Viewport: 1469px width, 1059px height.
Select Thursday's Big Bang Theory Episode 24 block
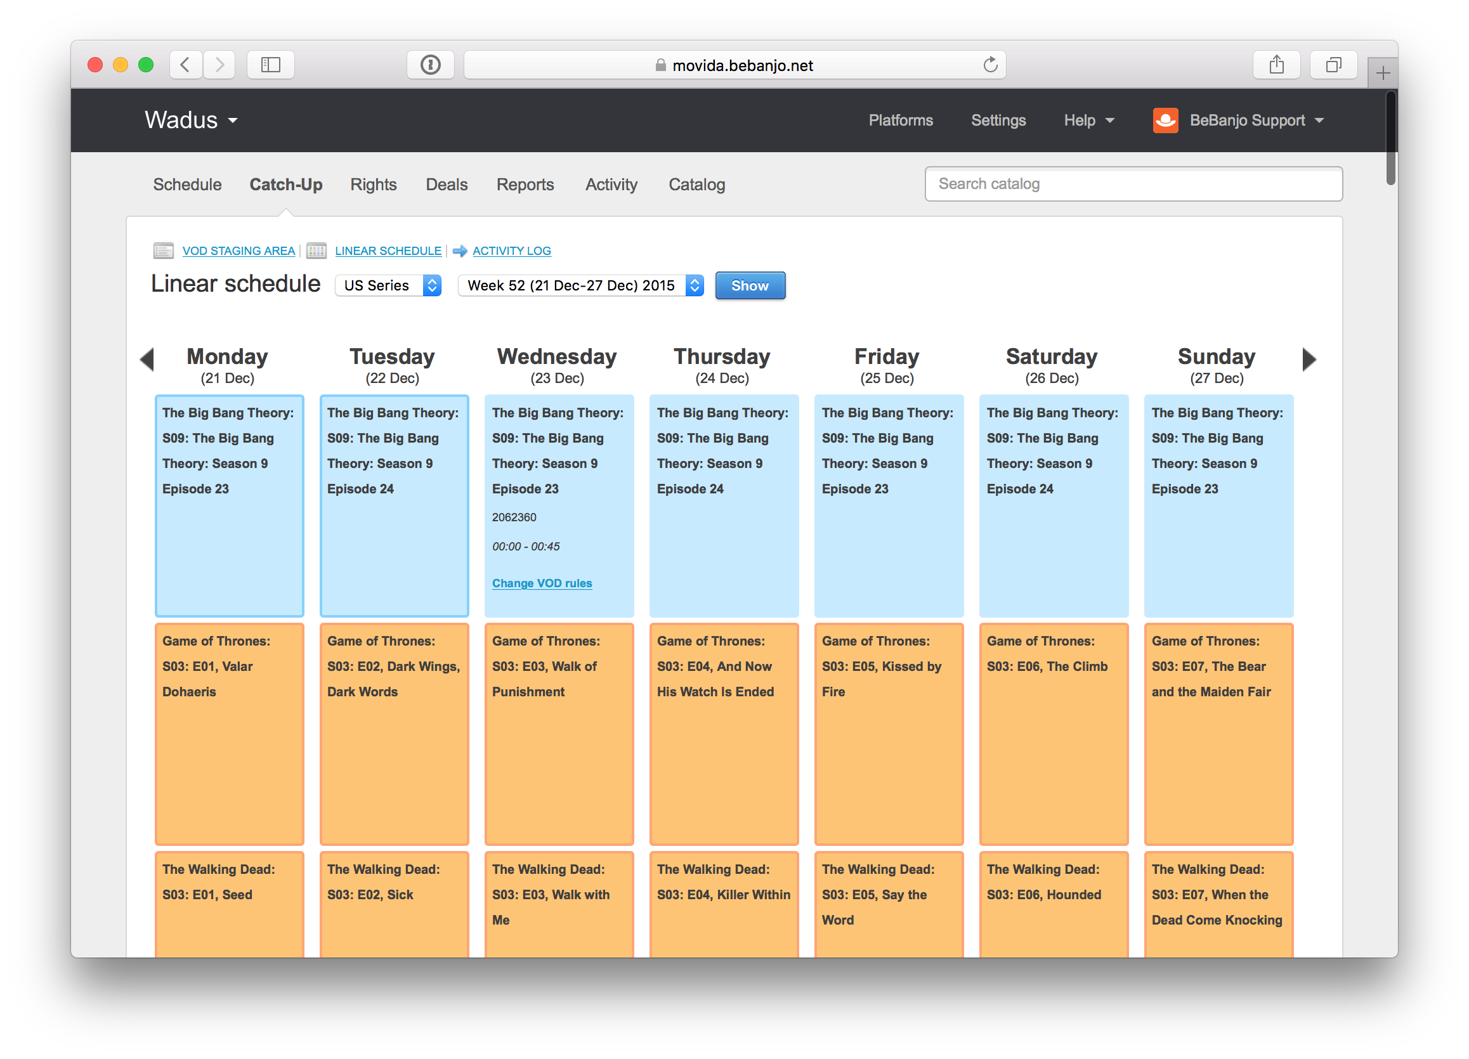(724, 506)
